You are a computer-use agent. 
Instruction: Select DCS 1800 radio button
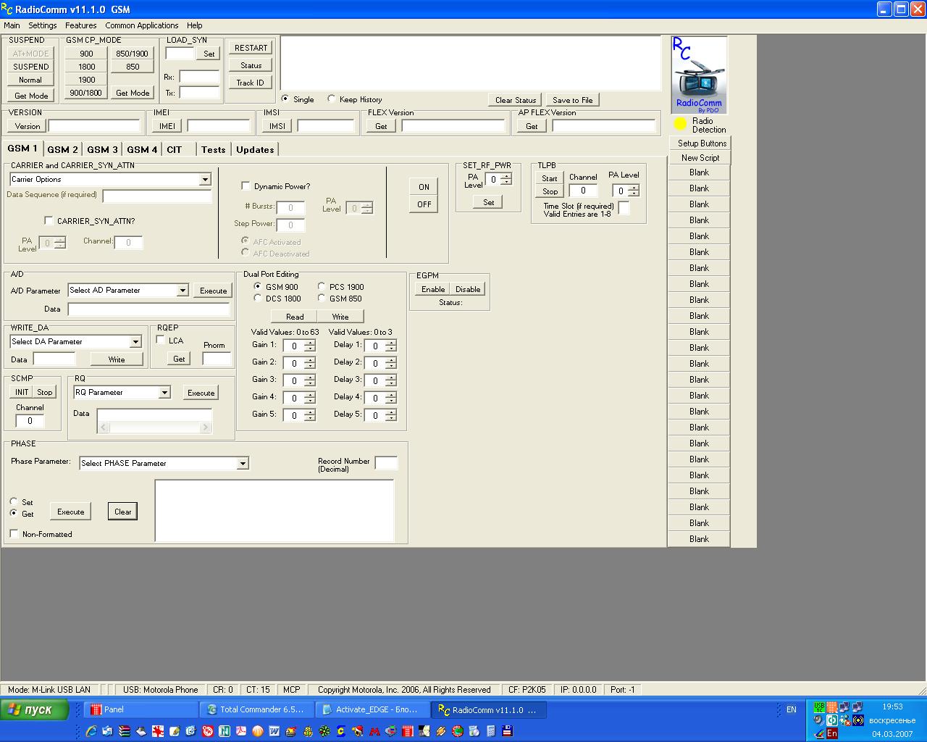[258, 298]
